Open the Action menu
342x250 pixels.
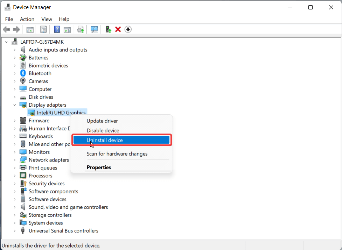tap(27, 19)
